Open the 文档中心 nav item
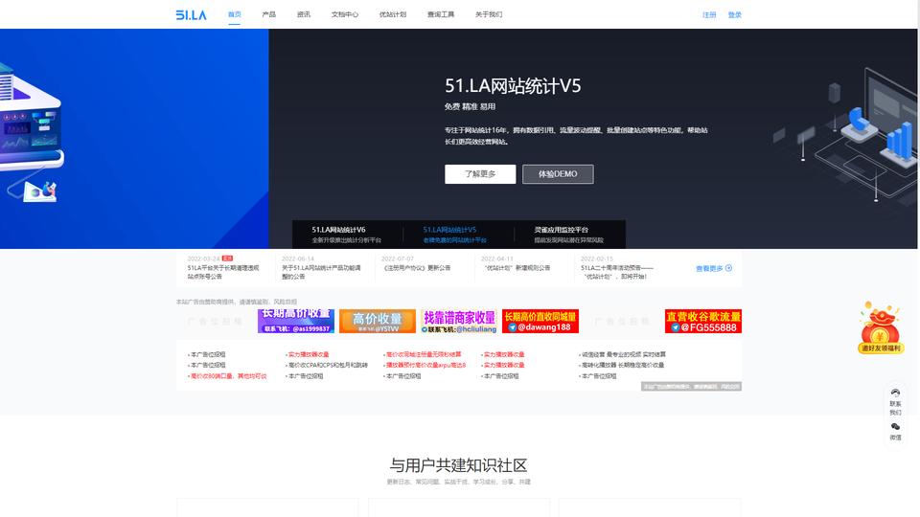Viewport: 920px width, 517px height. click(345, 14)
